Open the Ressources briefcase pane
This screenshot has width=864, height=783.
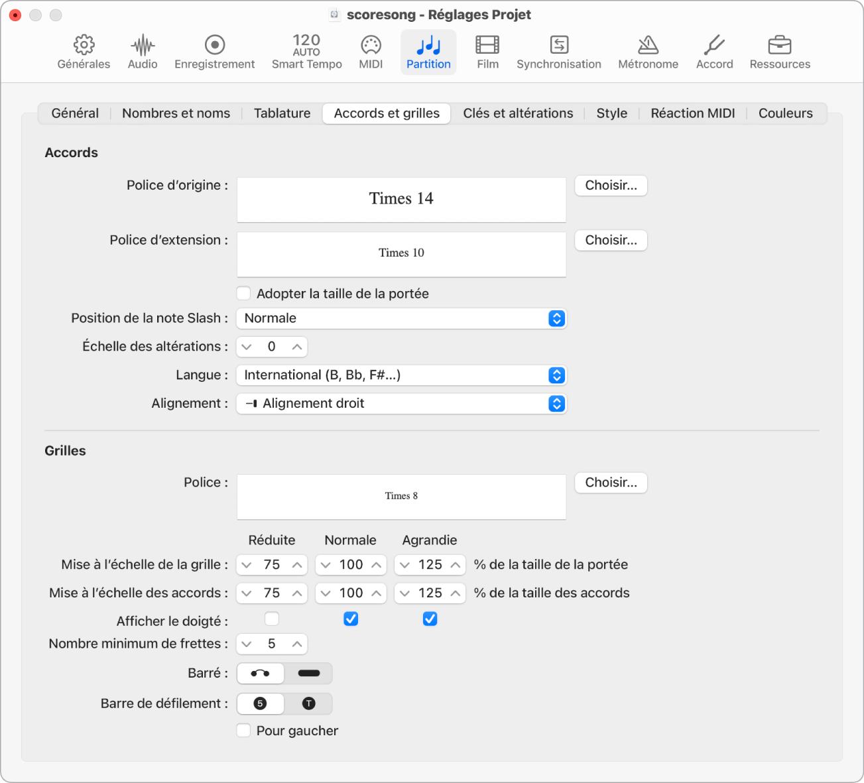780,52
